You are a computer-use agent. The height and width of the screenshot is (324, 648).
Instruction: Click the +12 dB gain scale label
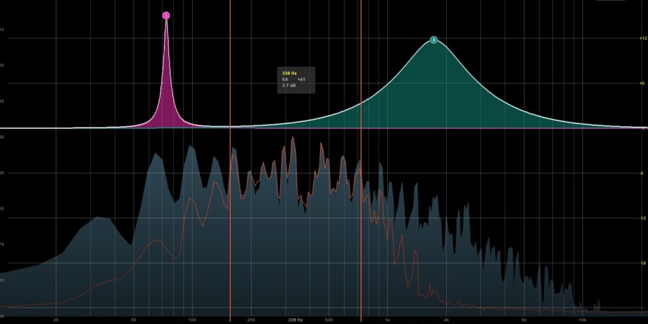643,38
